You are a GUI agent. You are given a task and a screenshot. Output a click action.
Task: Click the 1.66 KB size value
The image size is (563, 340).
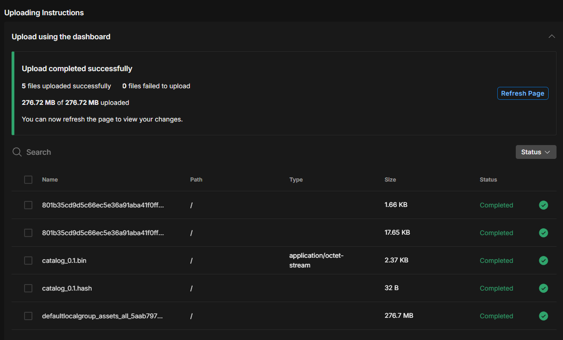[x=396, y=205]
